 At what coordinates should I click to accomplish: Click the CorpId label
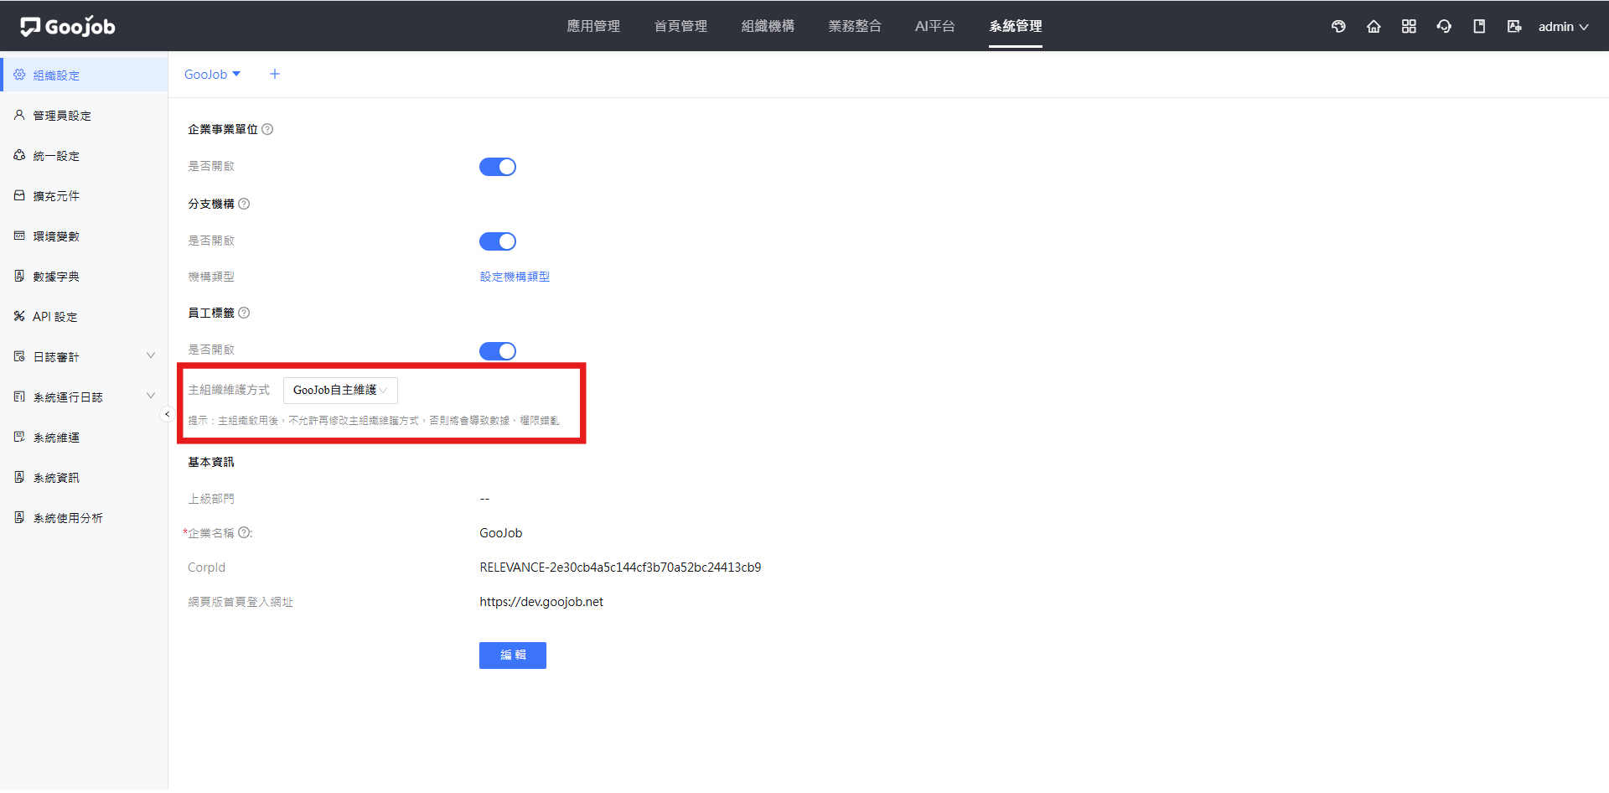tap(207, 568)
